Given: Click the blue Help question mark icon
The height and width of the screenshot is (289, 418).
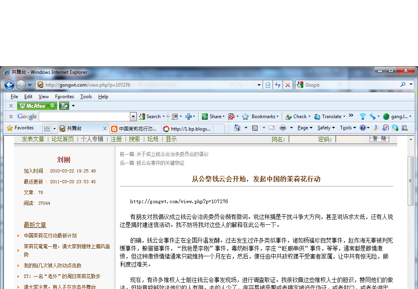Looking at the screenshot, I should click(x=362, y=128).
